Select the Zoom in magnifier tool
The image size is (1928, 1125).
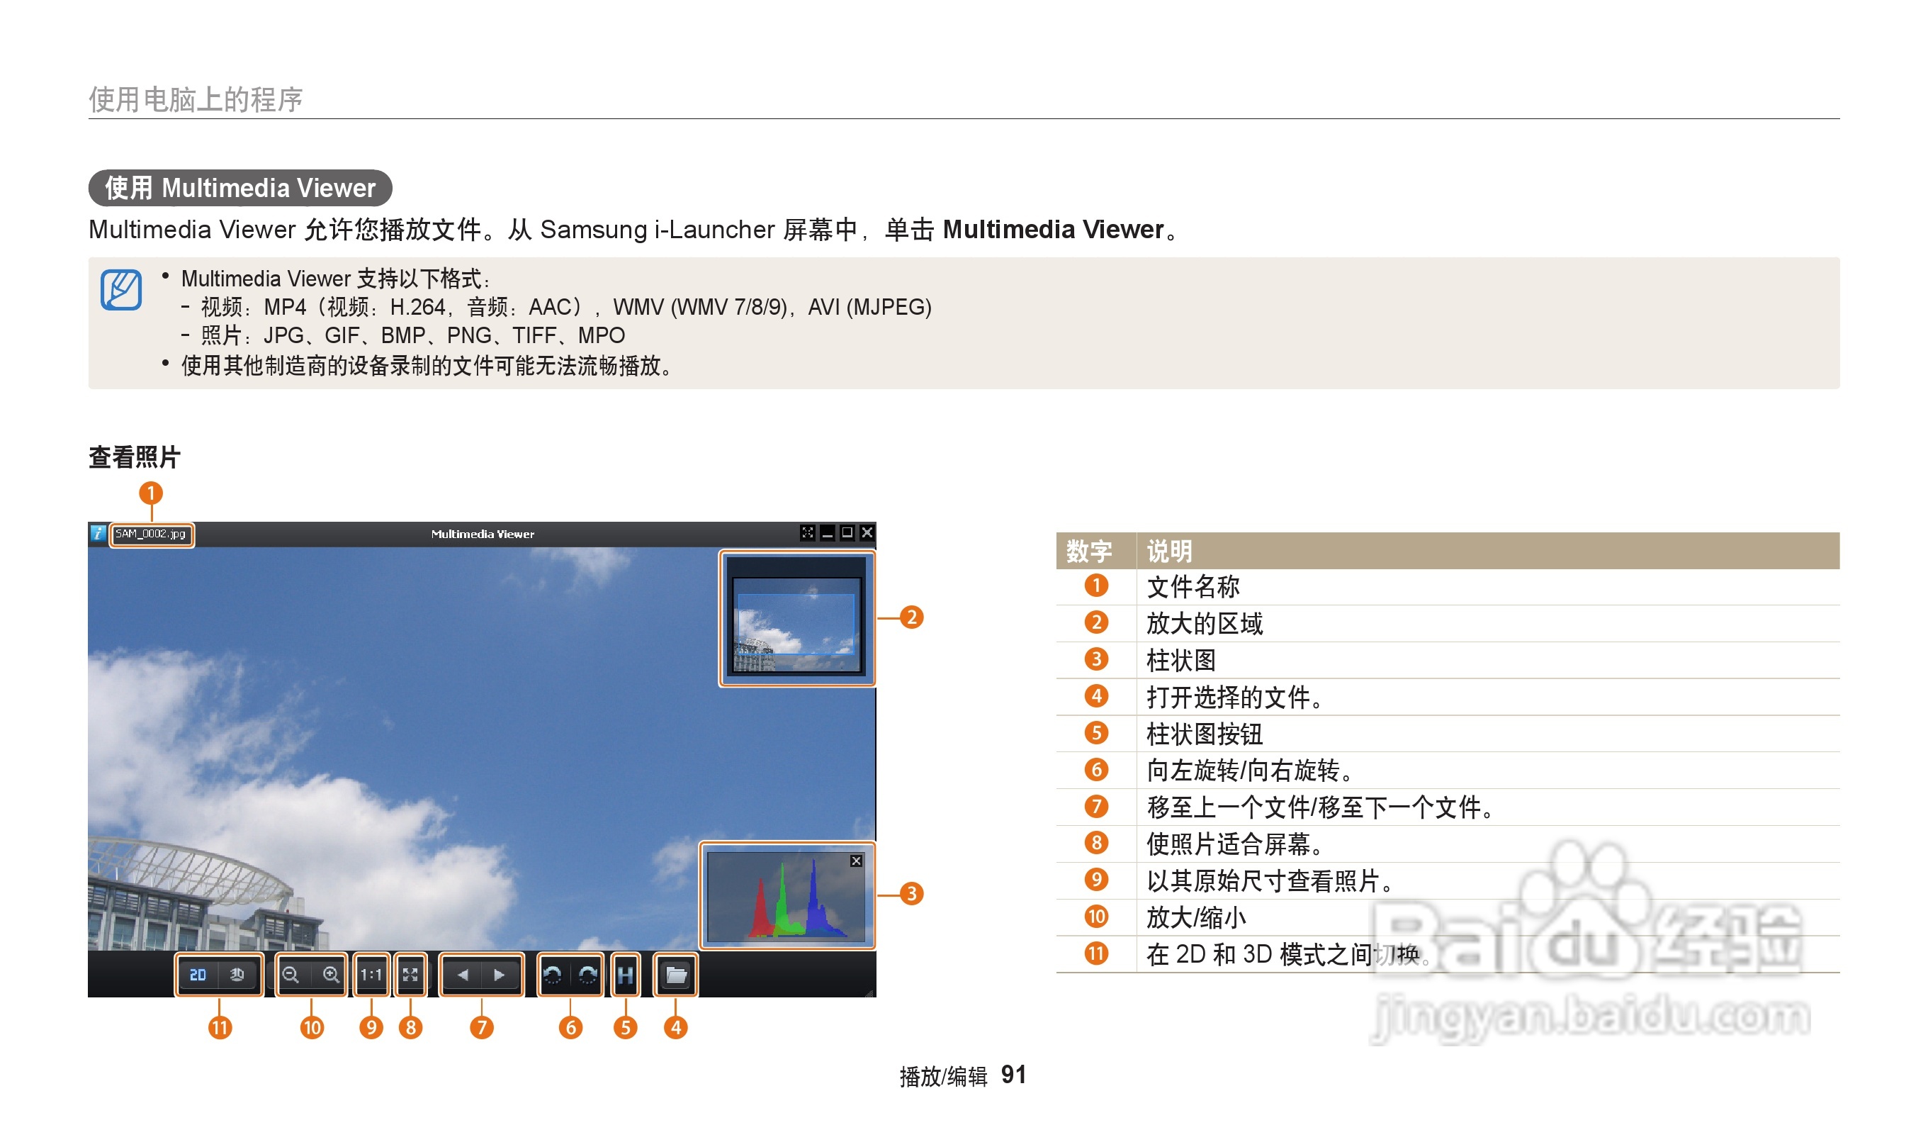click(332, 975)
